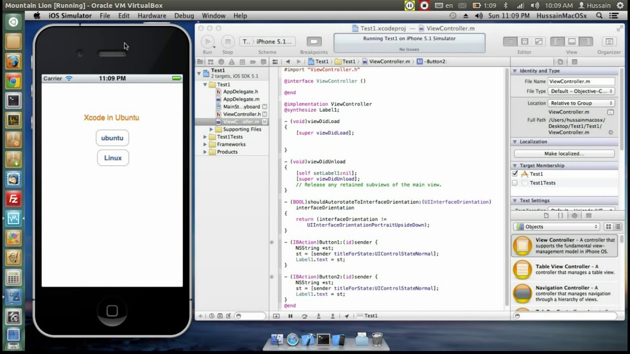Click the library search field
The width and height of the screenshot is (630, 354).
pyautogui.click(x=566, y=316)
